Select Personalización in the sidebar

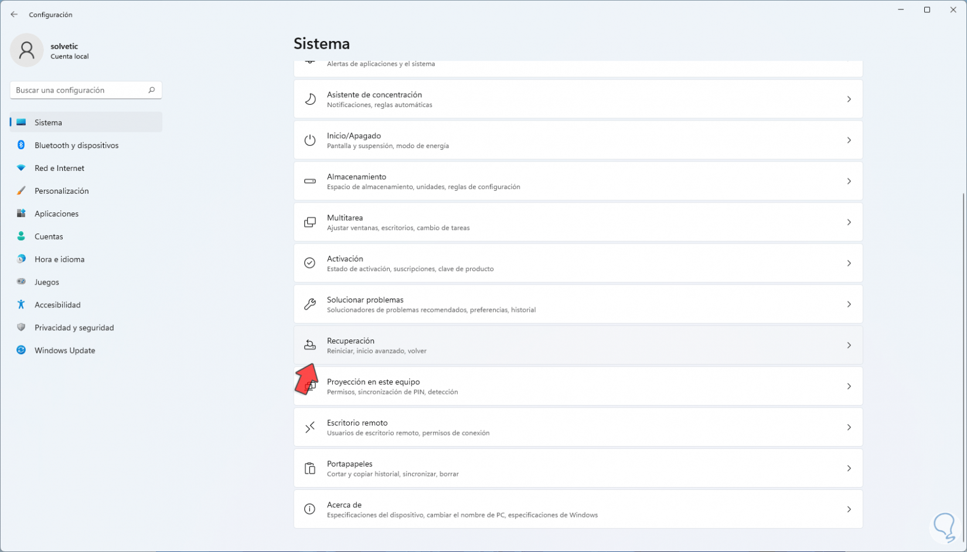(x=62, y=191)
